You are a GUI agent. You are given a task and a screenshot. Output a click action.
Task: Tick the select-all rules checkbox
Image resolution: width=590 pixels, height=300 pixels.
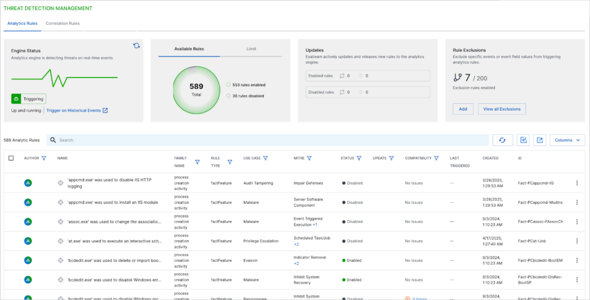(x=12, y=158)
